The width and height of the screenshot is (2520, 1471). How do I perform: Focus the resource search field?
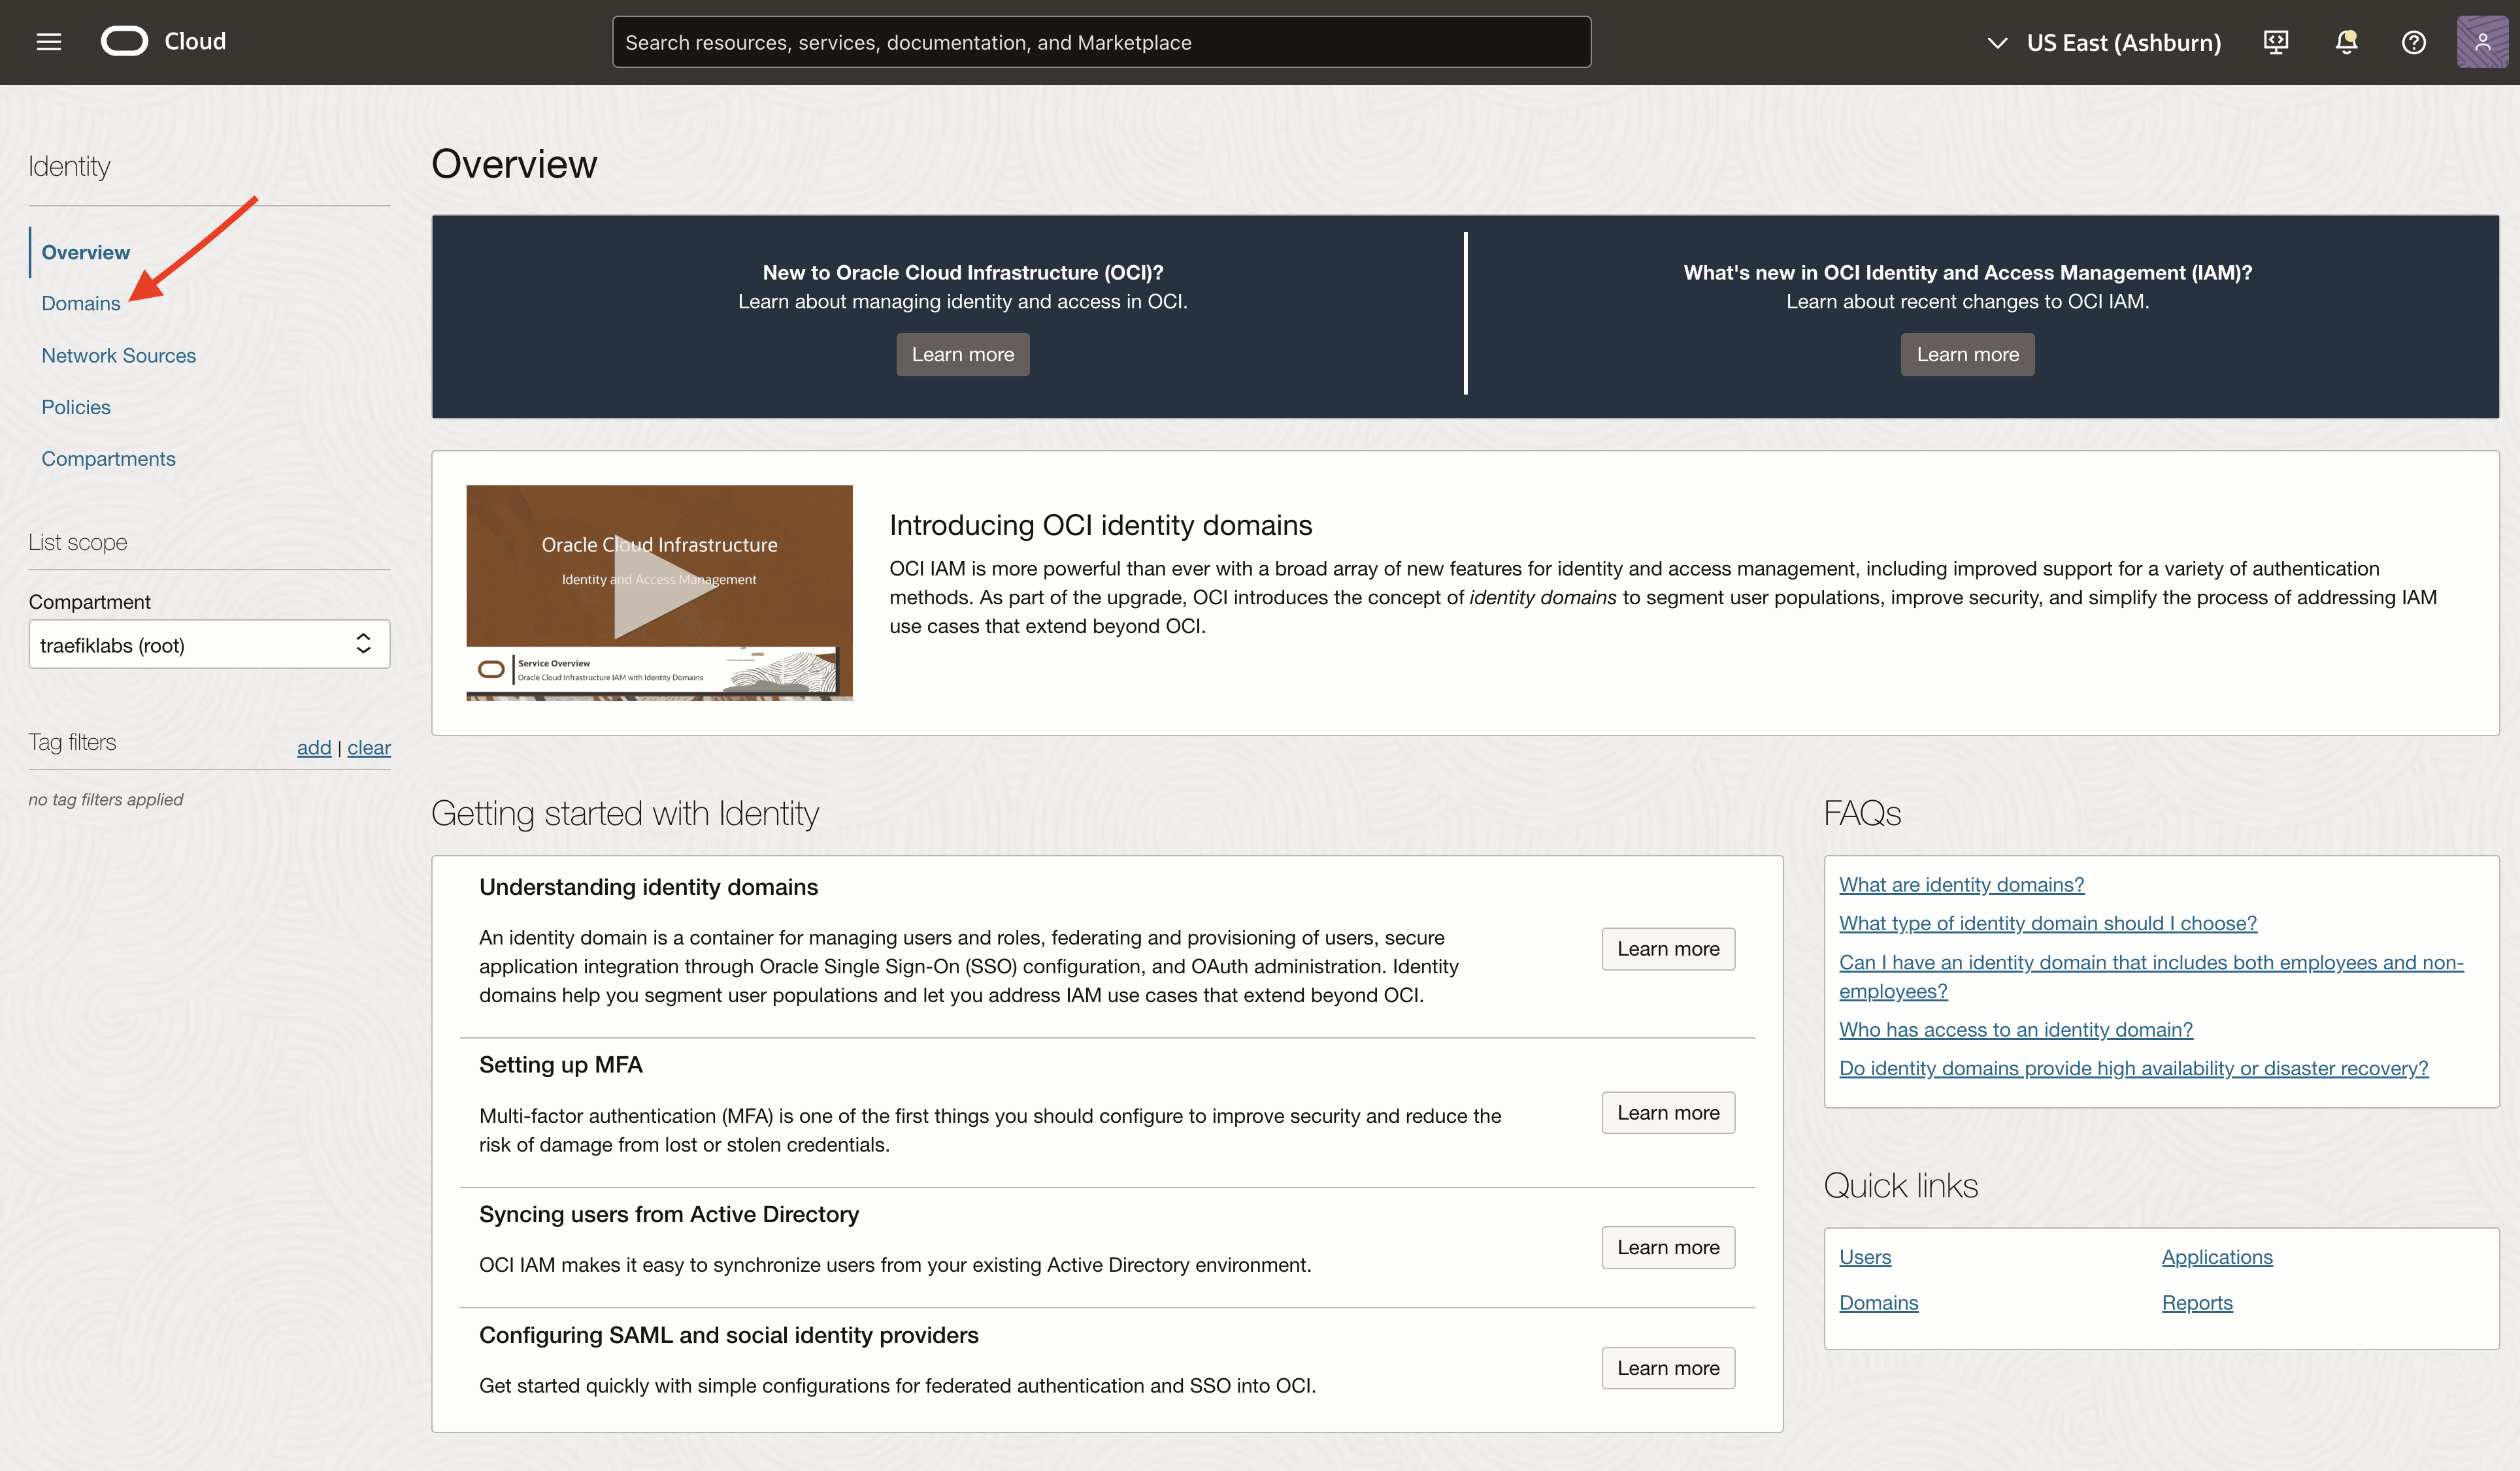(x=1100, y=42)
